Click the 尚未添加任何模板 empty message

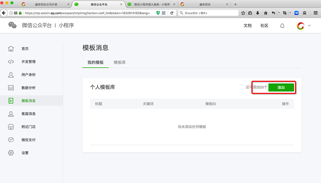tap(192, 127)
